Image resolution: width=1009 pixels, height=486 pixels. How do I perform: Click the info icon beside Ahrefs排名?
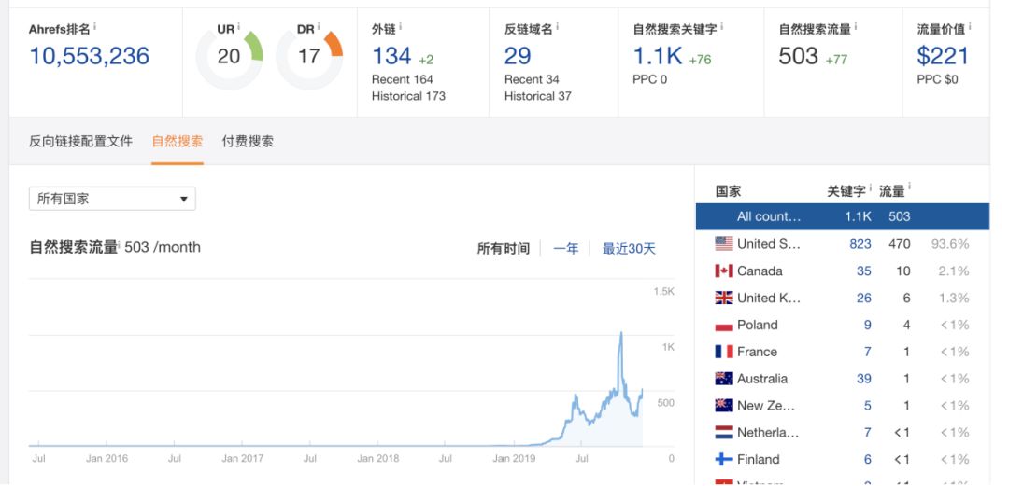pos(94,26)
